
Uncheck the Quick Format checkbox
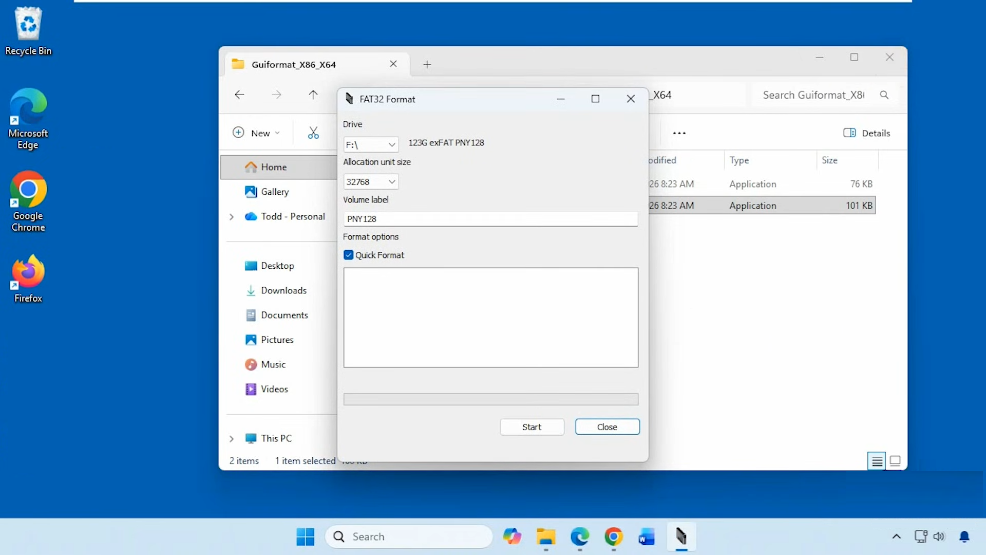(349, 255)
